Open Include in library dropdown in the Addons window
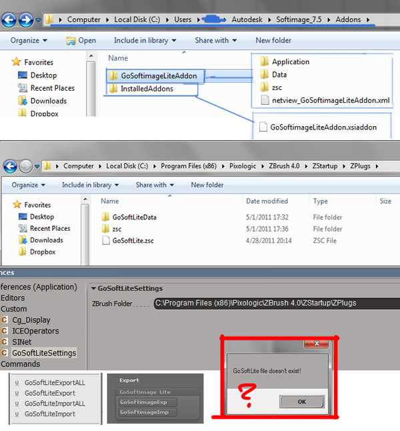 145,41
